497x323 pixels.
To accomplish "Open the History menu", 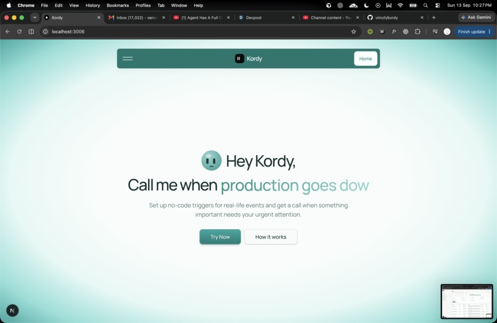I will 92,5.
